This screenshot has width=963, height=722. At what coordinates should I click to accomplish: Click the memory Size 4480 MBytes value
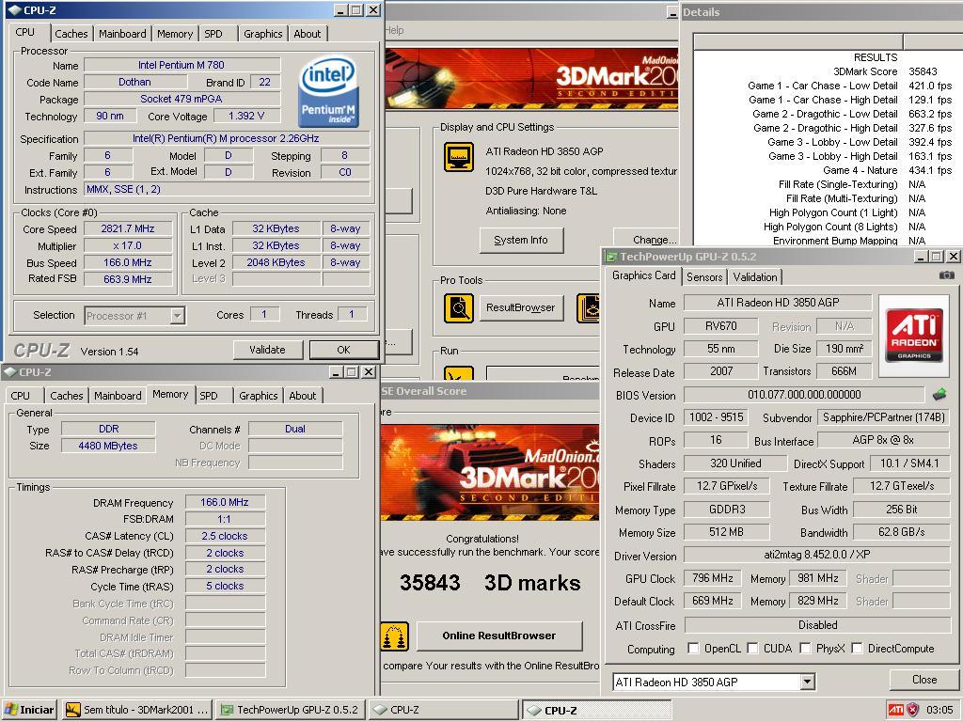point(108,446)
